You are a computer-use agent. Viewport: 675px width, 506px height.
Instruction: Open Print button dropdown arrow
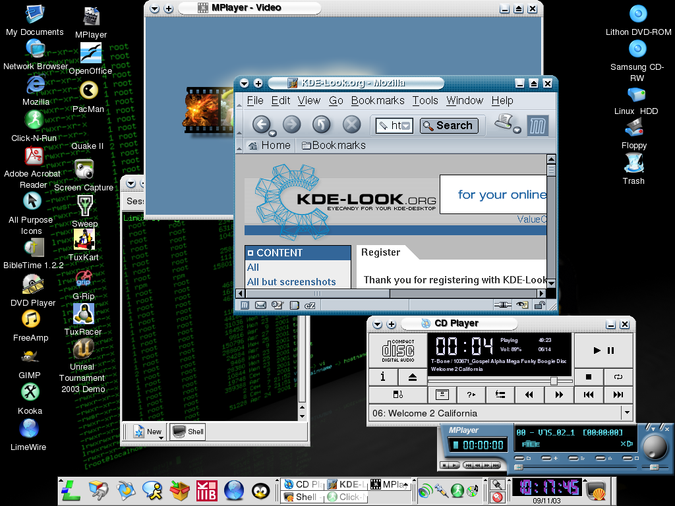[517, 130]
